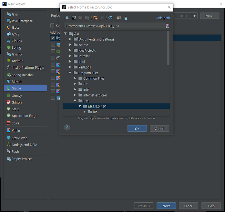Click the Spring Initializr icon

coord(8,75)
